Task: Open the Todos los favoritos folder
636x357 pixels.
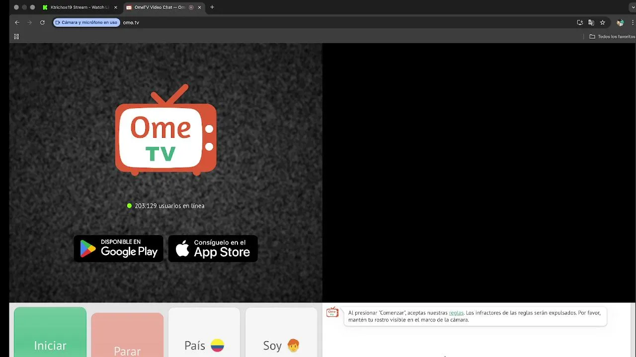Action: tap(612, 37)
